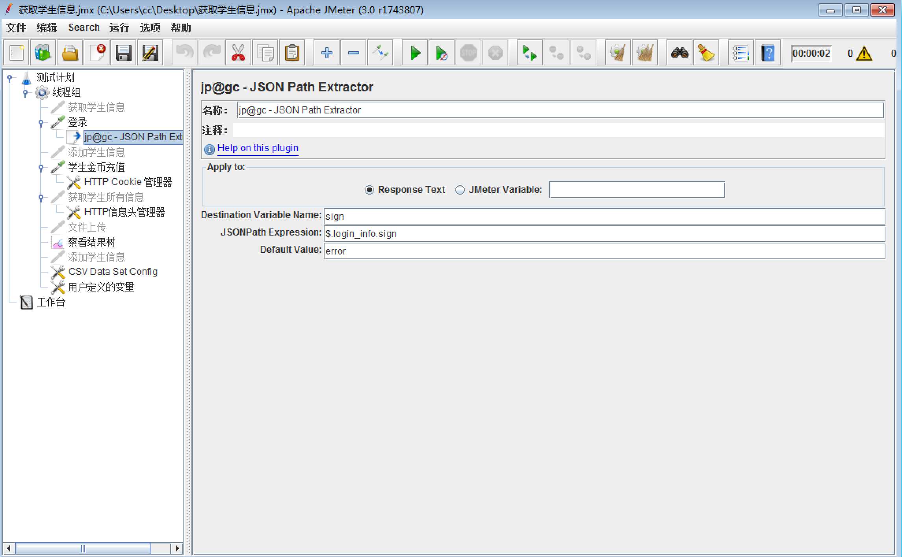This screenshot has height=557, width=902.
Task: Select HTTP Cookie 管理器 in tree
Action: tap(128, 182)
